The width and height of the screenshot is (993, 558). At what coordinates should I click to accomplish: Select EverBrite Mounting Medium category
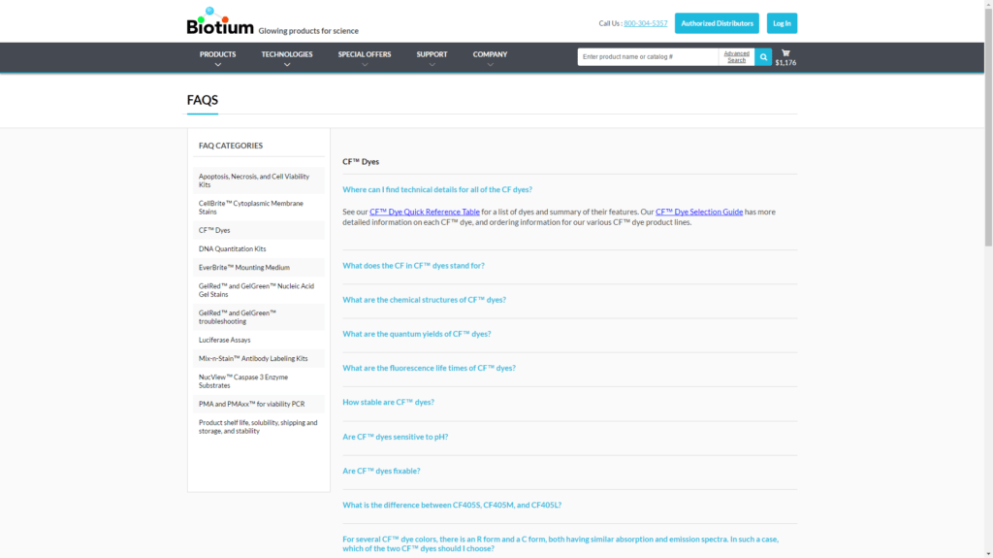click(258, 268)
